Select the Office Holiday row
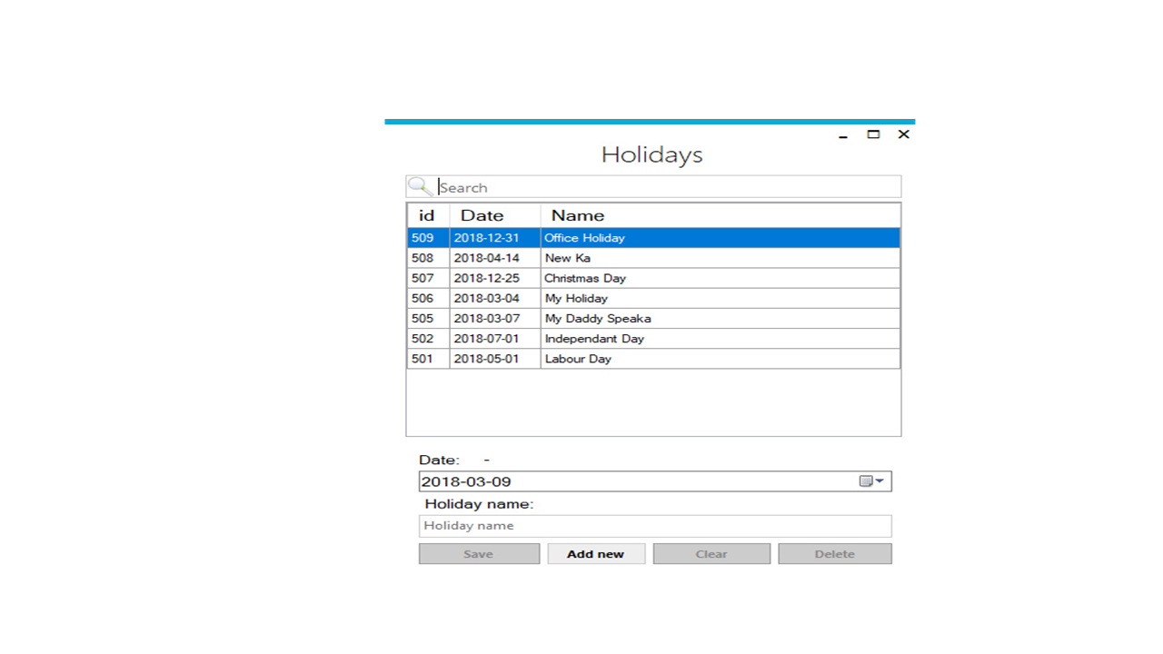This screenshot has width=1163, height=654. coord(636,237)
